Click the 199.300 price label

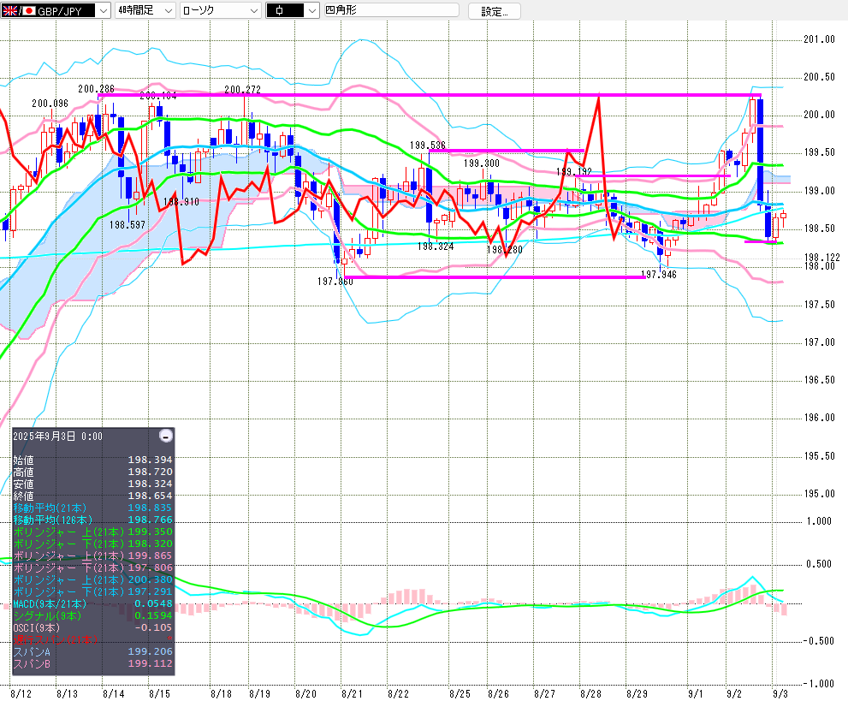(x=481, y=163)
